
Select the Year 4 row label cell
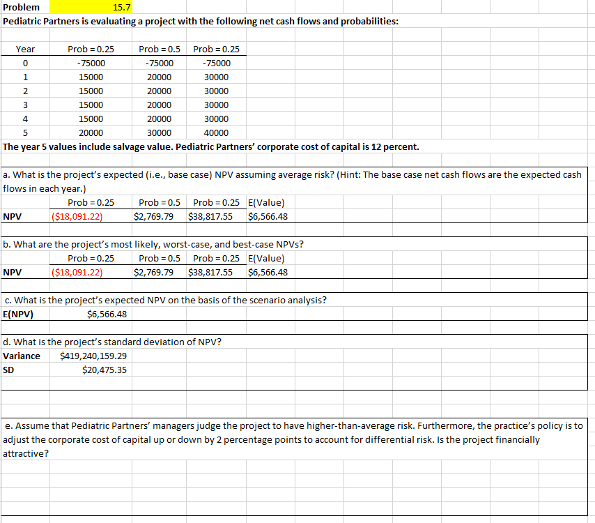pyautogui.click(x=25, y=119)
